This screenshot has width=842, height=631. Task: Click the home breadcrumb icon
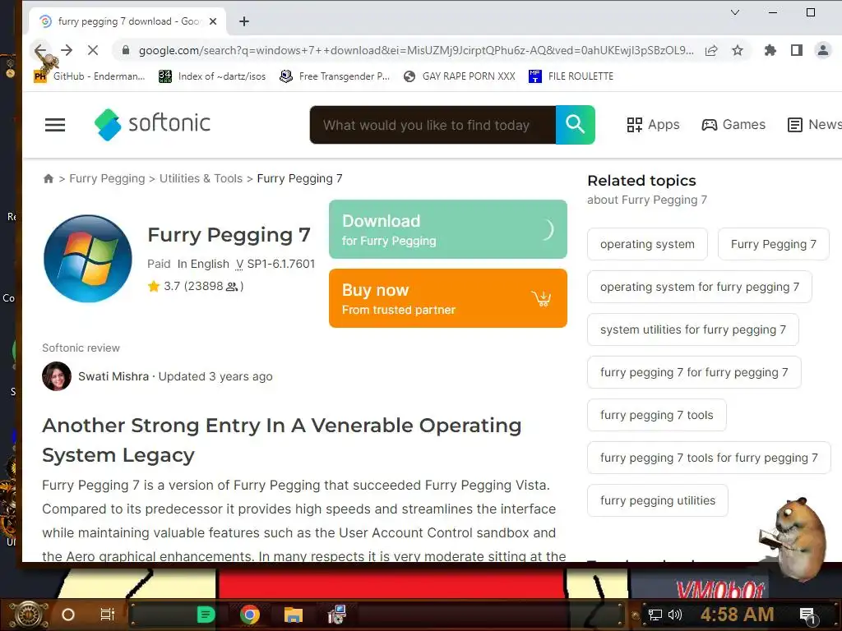49,178
